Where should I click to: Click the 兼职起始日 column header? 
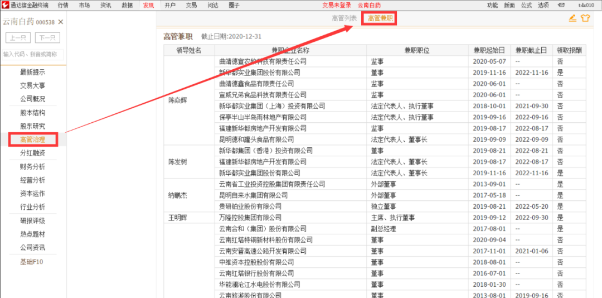(x=489, y=50)
